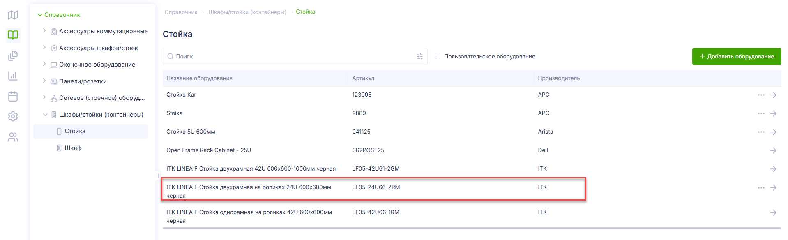
Task: Click Добавить оборудование button
Action: [x=737, y=57]
